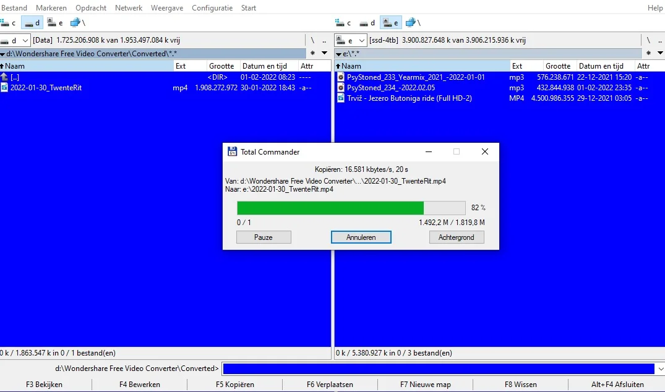Open Netwerk menu
This screenshot has width=665, height=392.
pos(129,7)
